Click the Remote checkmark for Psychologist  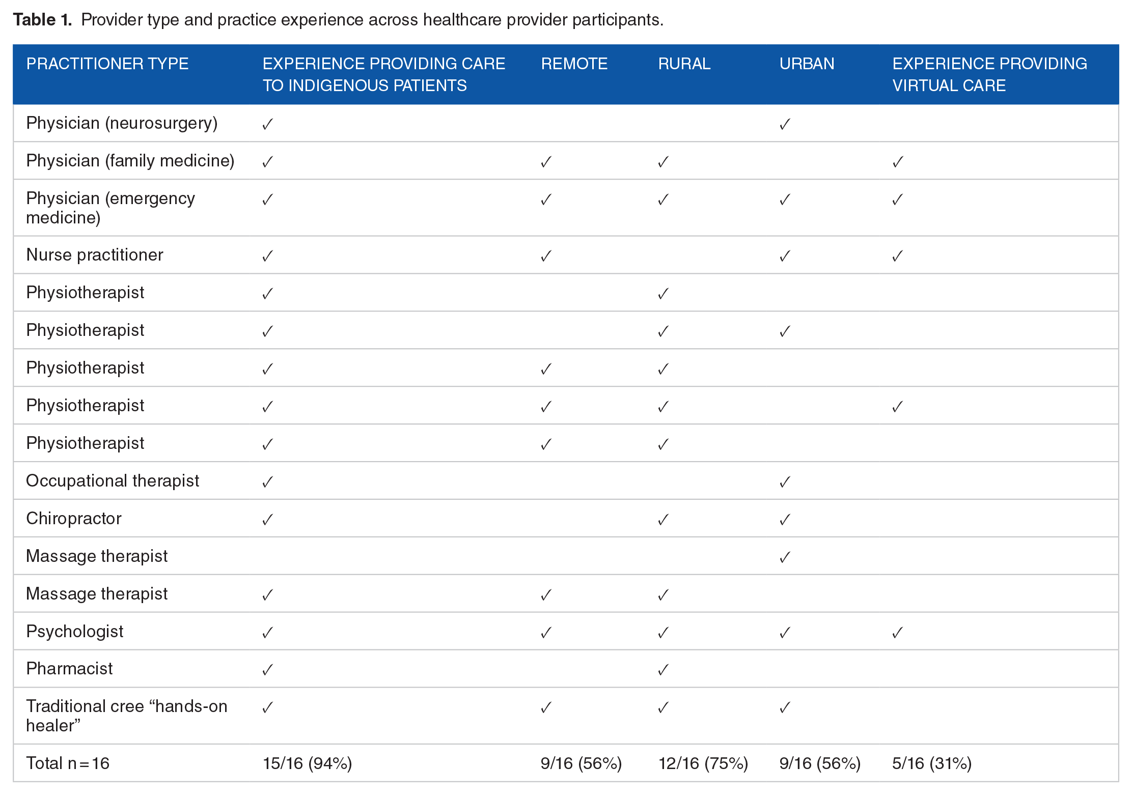[x=546, y=633]
